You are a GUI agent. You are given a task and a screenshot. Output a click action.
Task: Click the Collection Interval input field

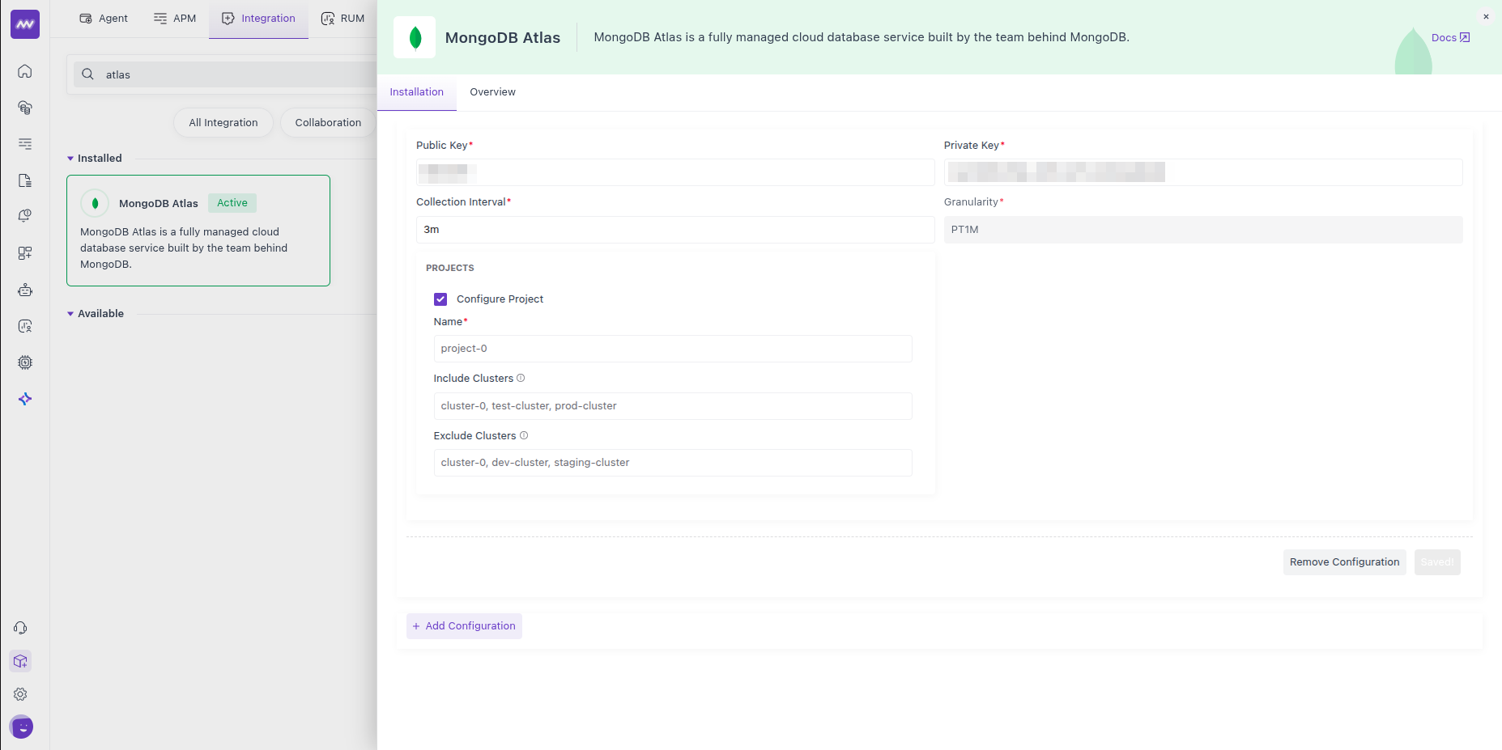[674, 229]
